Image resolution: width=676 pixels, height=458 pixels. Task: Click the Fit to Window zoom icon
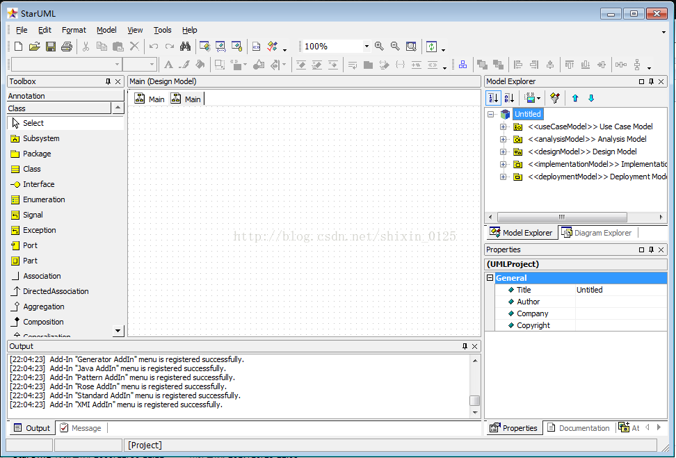(x=411, y=46)
